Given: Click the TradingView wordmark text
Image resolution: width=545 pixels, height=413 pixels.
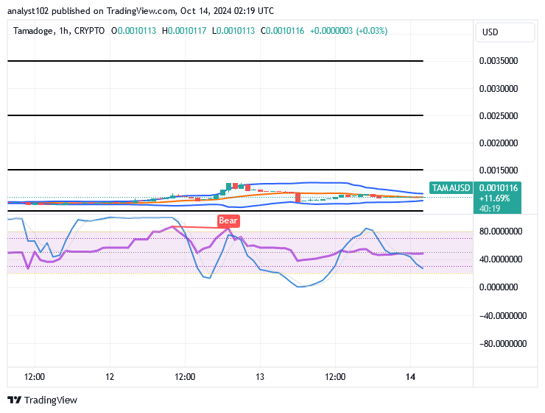Looking at the screenshot, I should click(x=50, y=401).
